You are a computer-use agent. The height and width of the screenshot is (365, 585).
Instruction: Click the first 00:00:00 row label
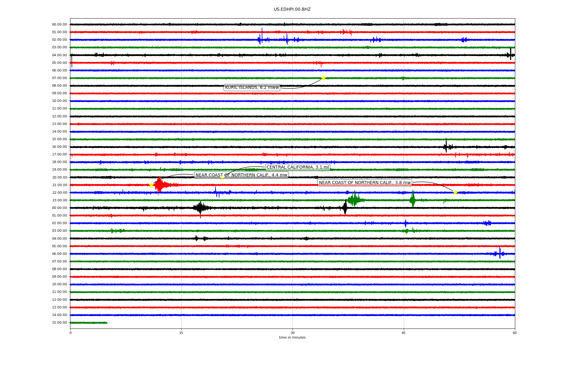(59, 25)
